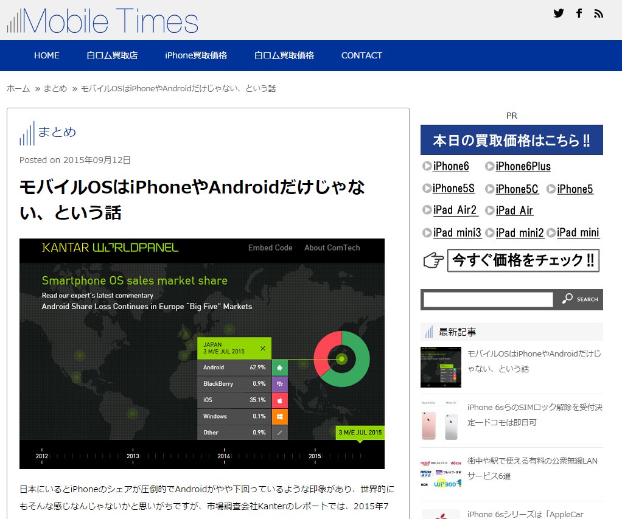Open the CONTACT menu item
622x519 pixels.
362,55
